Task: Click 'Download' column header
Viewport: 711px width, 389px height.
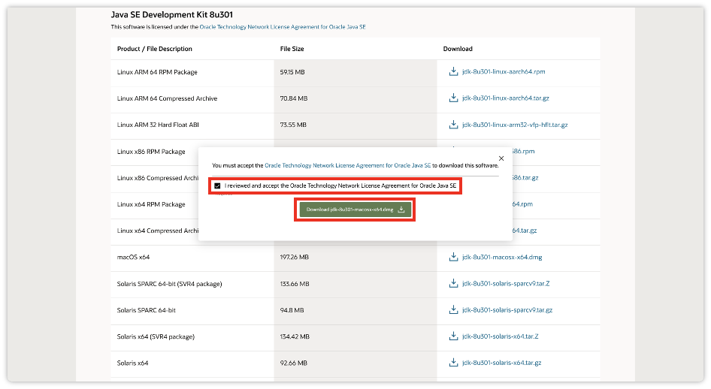Action: (458, 49)
